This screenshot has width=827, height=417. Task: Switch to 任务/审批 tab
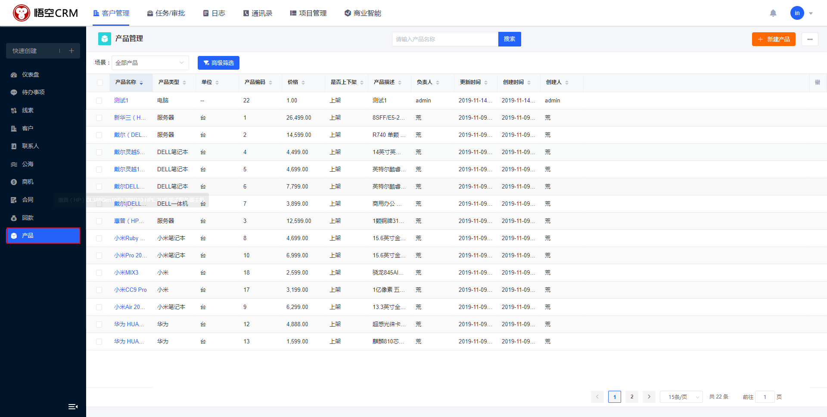166,13
